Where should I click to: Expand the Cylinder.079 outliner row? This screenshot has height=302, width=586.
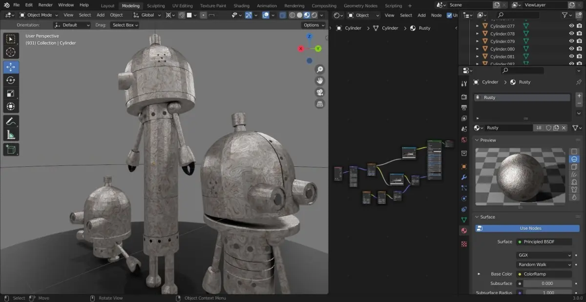click(x=478, y=41)
